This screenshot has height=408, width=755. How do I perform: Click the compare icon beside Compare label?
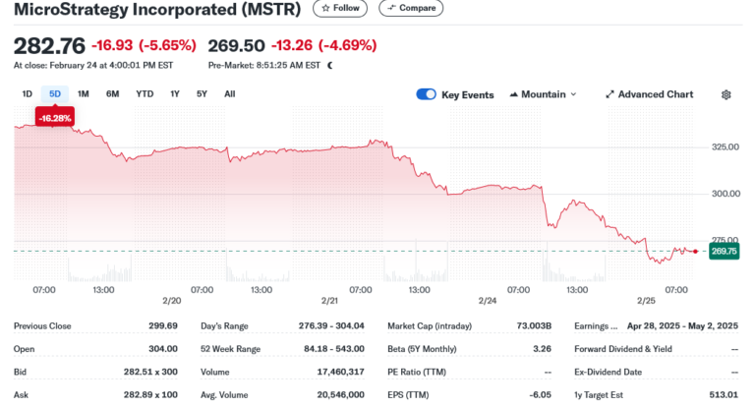pos(391,8)
